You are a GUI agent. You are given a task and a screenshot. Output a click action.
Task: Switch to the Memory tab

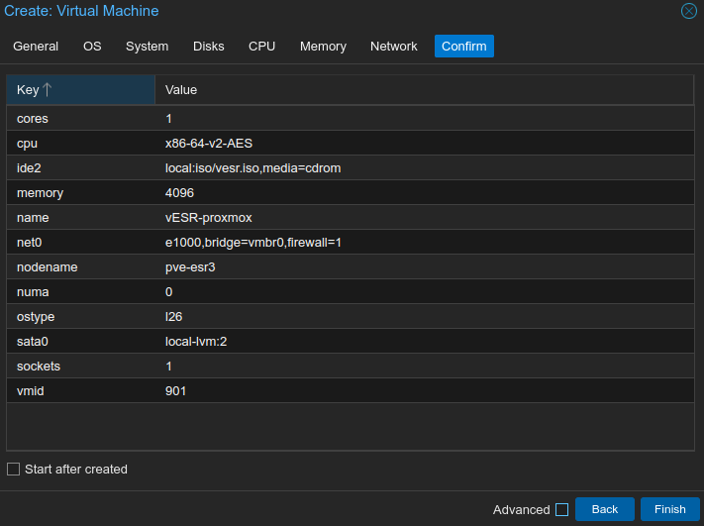click(x=323, y=47)
